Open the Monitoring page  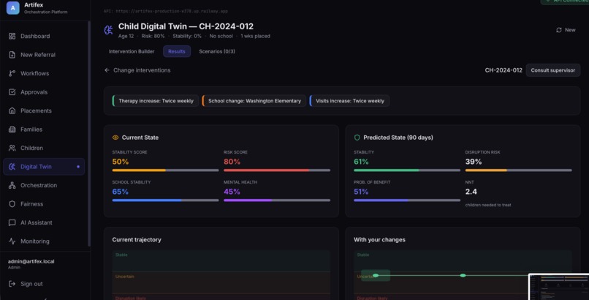(44, 241)
